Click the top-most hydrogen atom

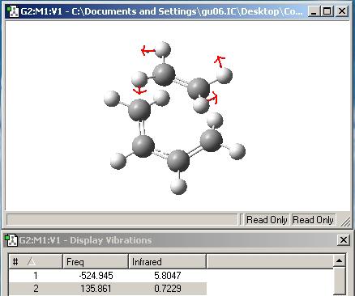pyautogui.click(x=163, y=49)
